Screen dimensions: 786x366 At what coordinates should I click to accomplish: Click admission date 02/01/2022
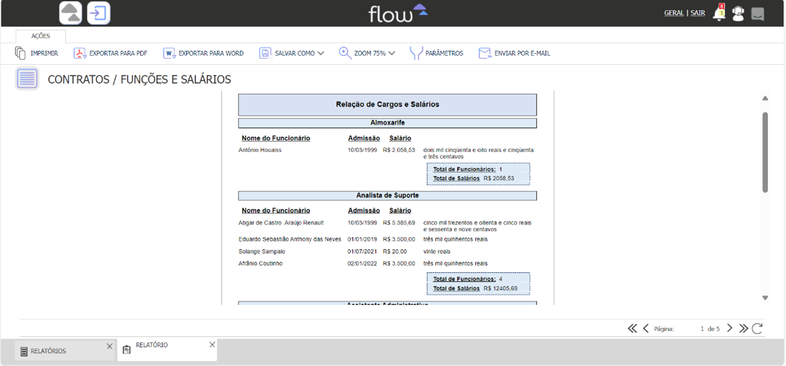click(362, 263)
